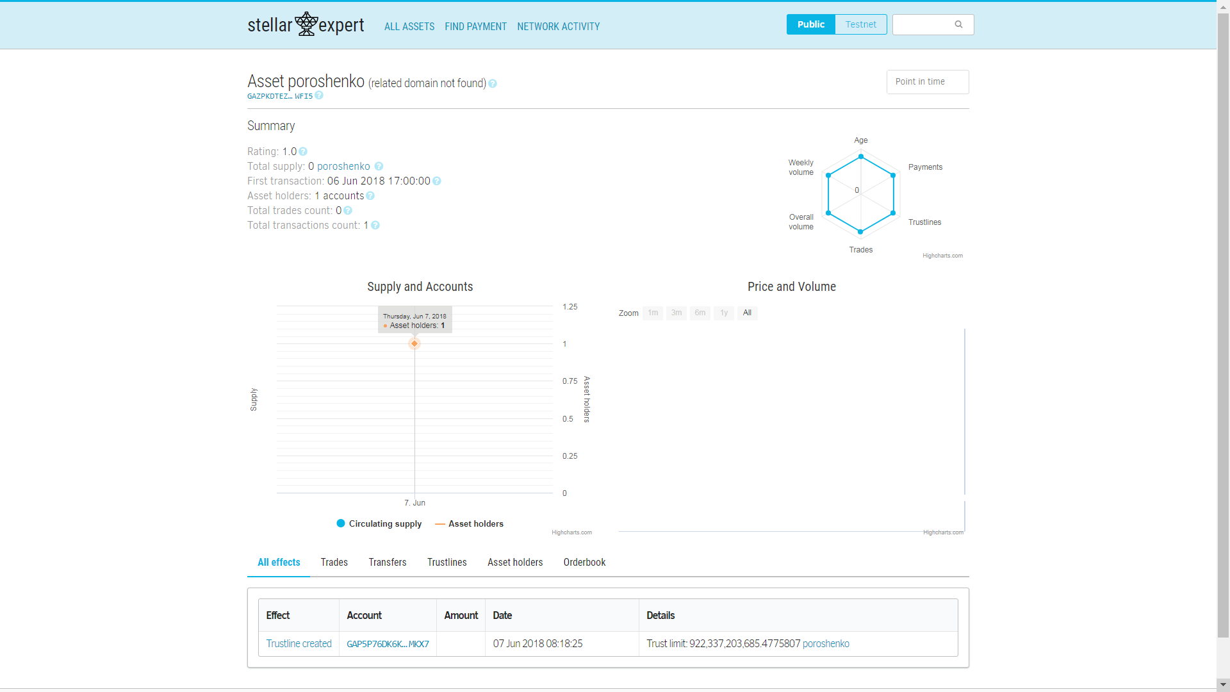The width and height of the screenshot is (1230, 692).
Task: Click the Amount column header
Action: (461, 615)
